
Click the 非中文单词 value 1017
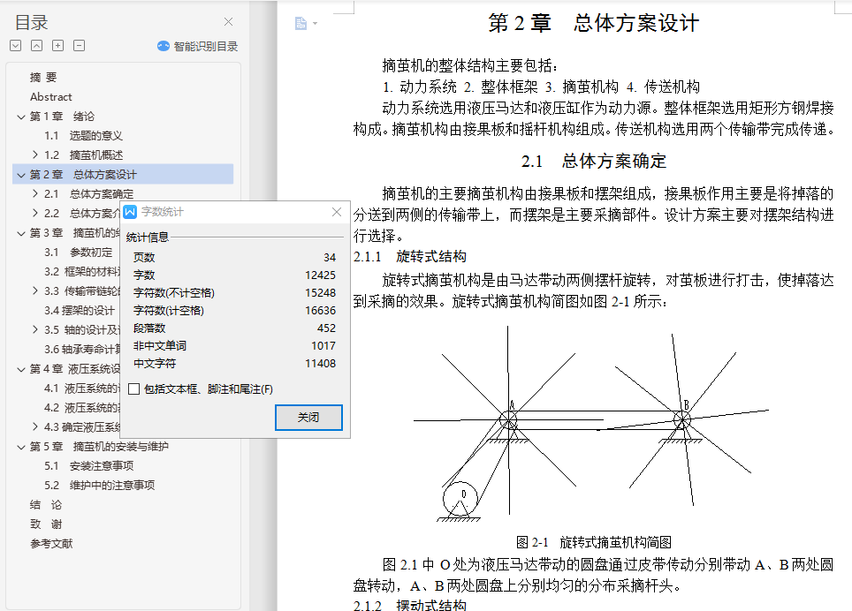click(x=323, y=345)
